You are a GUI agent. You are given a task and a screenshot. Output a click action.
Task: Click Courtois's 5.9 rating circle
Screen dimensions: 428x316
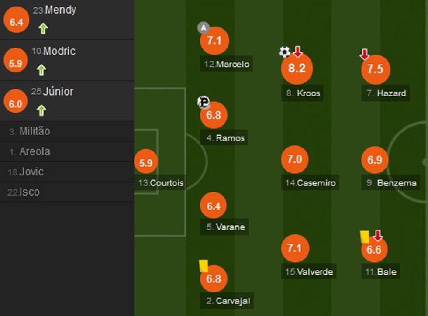click(146, 163)
